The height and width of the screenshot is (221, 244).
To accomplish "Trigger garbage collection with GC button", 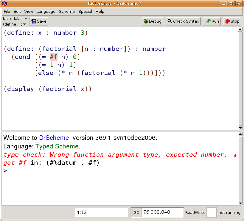I will pyautogui.click(x=136, y=212).
